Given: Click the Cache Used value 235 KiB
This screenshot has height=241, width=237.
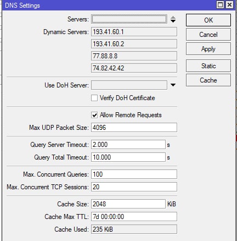Looking at the screenshot, I should point(134,229).
